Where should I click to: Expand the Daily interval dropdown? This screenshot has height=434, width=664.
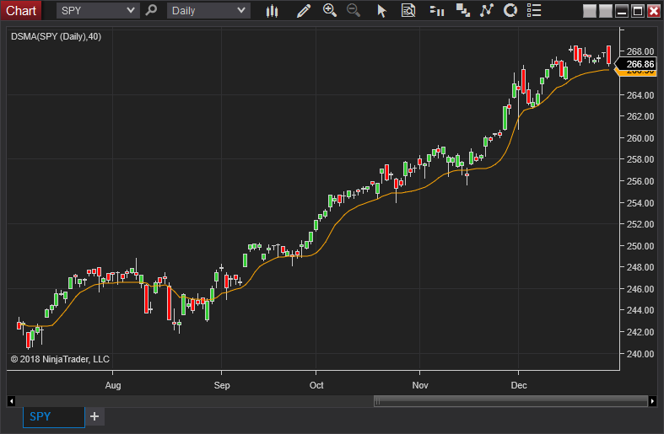point(242,11)
